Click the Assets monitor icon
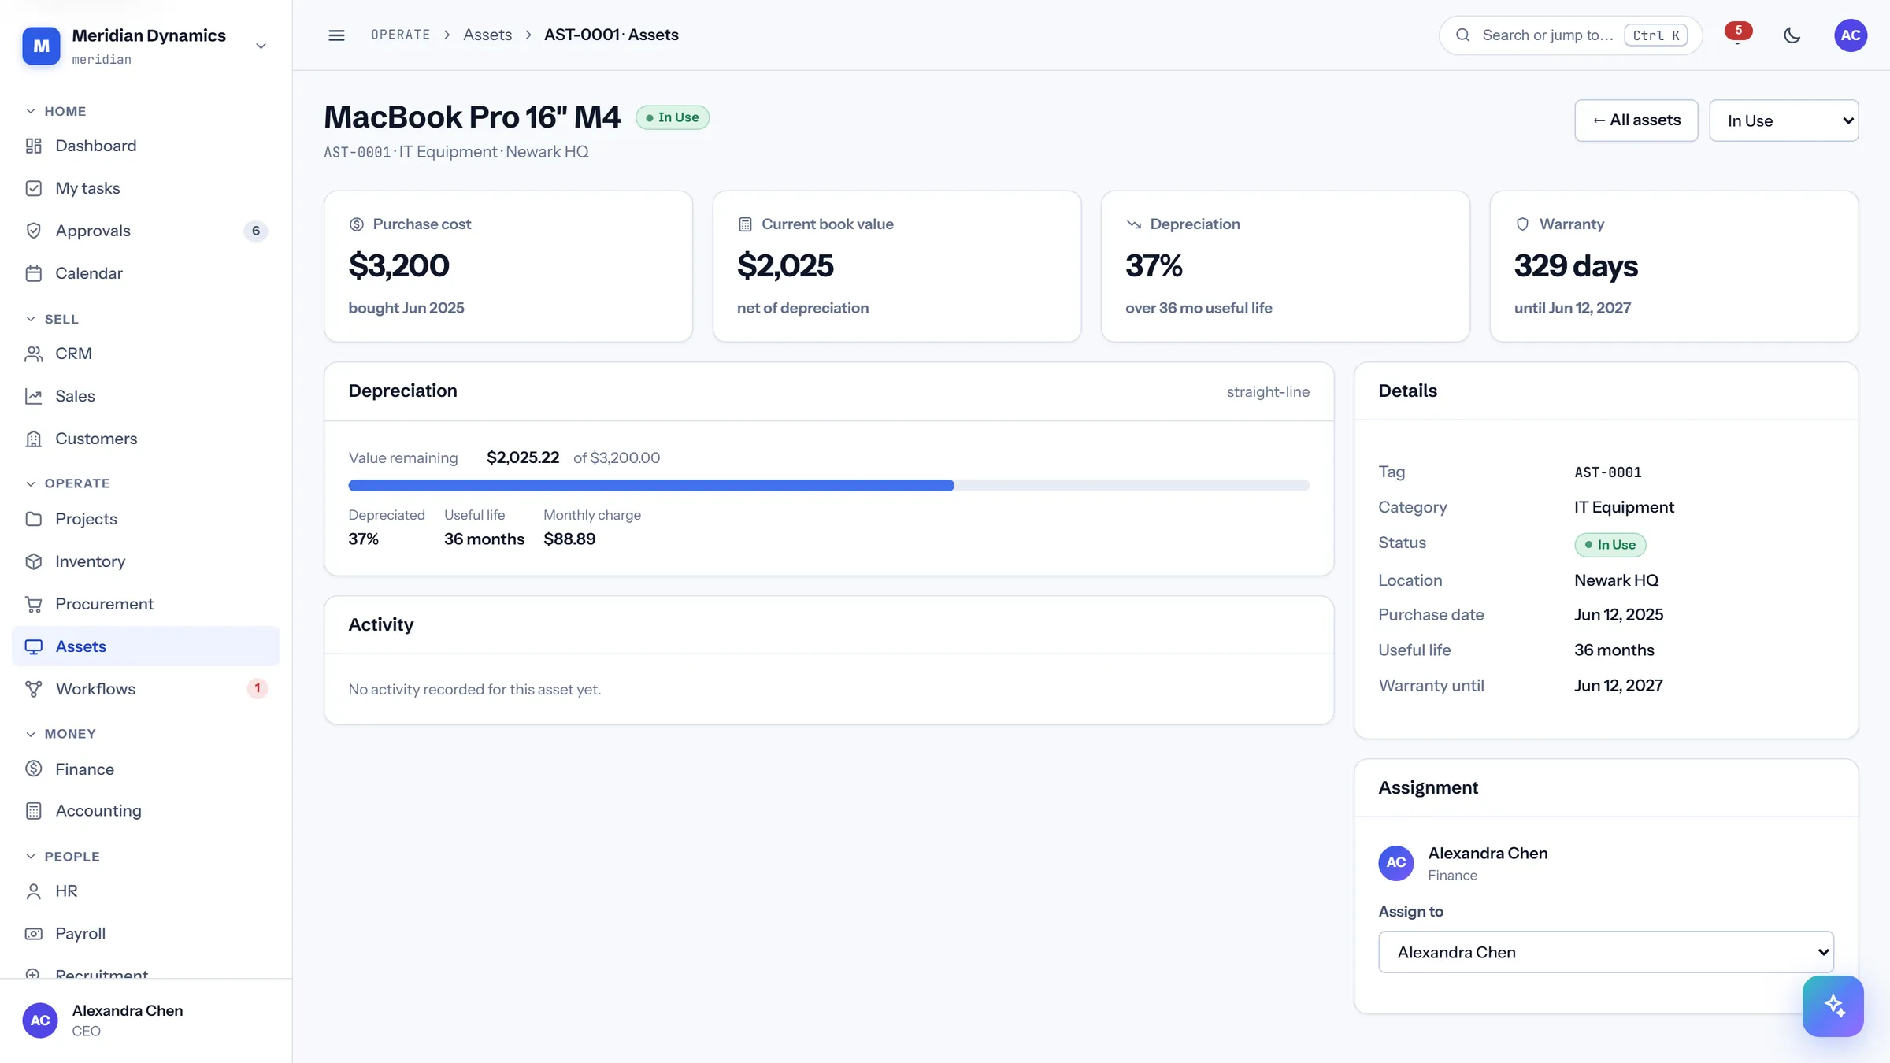The width and height of the screenshot is (1890, 1063). pyautogui.click(x=33, y=646)
